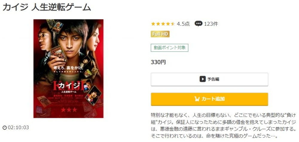The image size is (299, 142).
Task: Select the third gold rating star
Action: [x=163, y=24]
